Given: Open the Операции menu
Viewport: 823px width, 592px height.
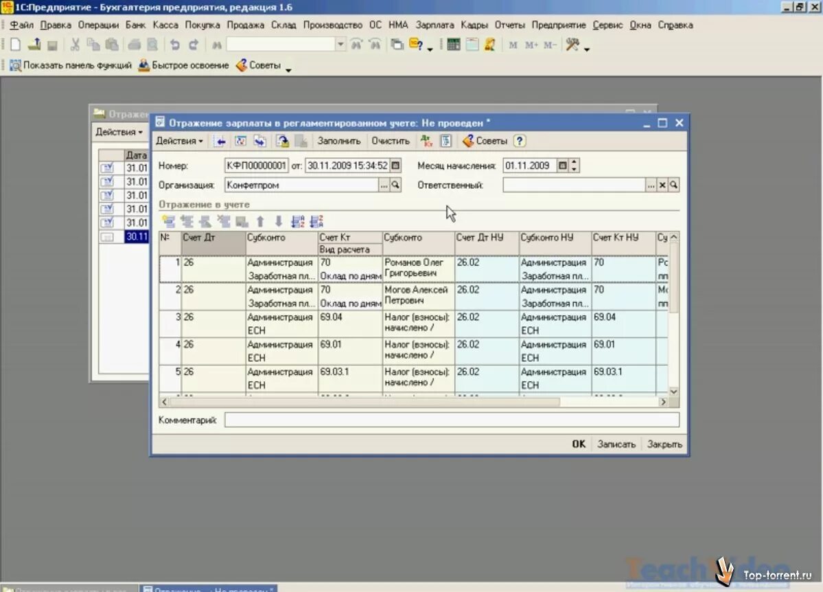Looking at the screenshot, I should (x=98, y=25).
